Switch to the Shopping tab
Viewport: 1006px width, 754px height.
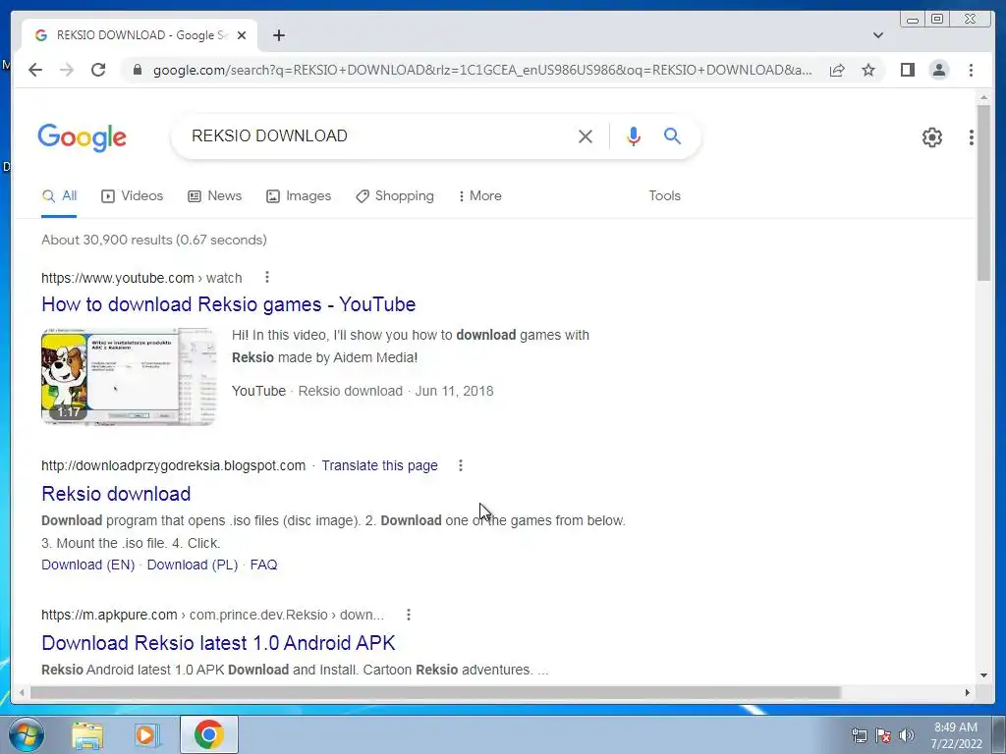click(x=395, y=196)
